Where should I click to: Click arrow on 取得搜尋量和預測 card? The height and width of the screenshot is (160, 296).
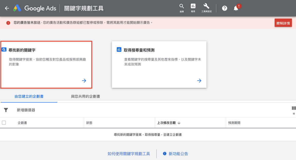tap(199, 81)
